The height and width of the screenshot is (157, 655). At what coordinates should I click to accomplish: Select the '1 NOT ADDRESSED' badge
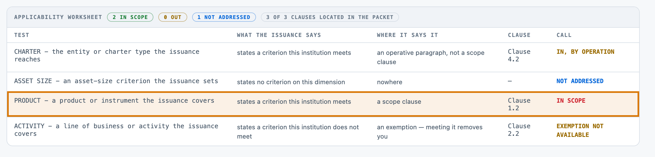(x=224, y=17)
